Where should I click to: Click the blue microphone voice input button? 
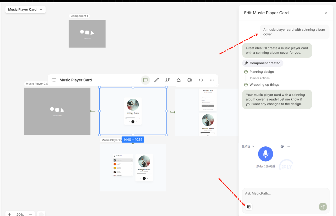[265, 154]
